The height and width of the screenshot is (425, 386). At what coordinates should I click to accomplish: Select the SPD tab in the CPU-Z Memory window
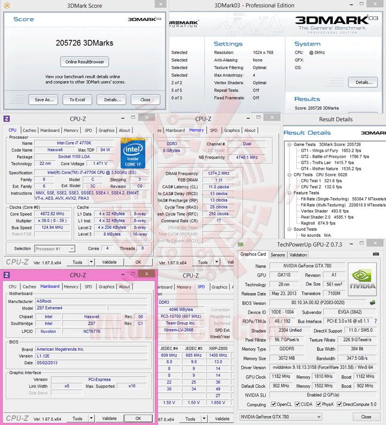click(x=213, y=130)
